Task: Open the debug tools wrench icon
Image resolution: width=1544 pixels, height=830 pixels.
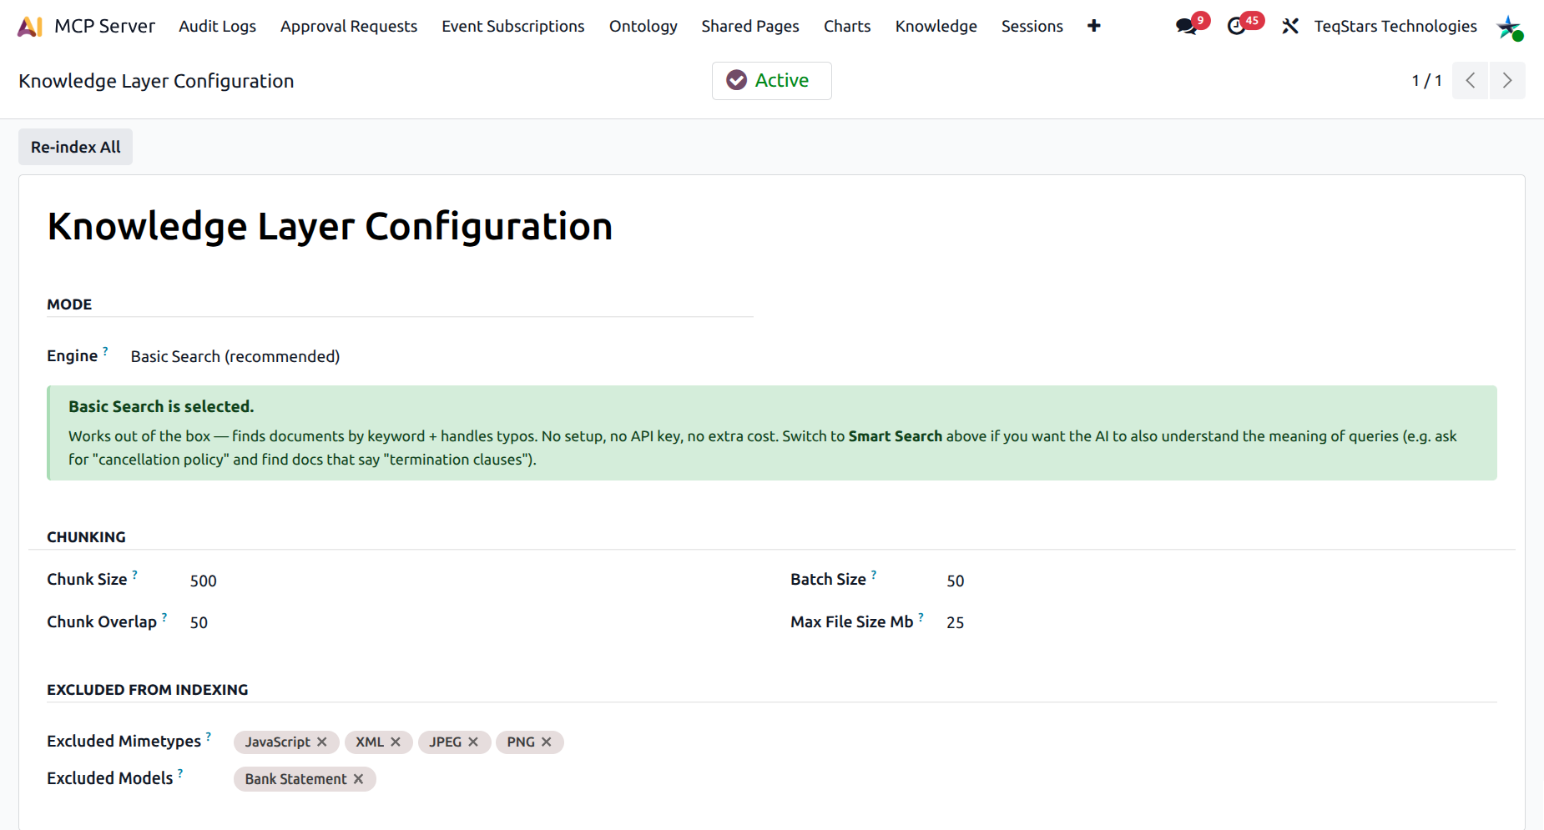Action: 1290,27
